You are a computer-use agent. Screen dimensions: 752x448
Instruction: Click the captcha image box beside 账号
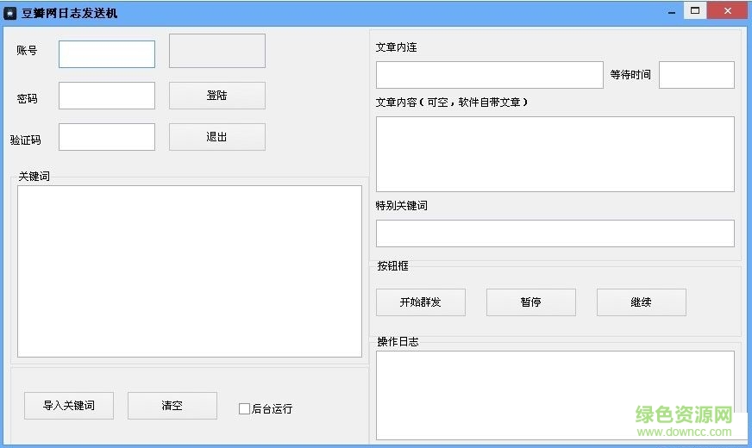coord(216,51)
